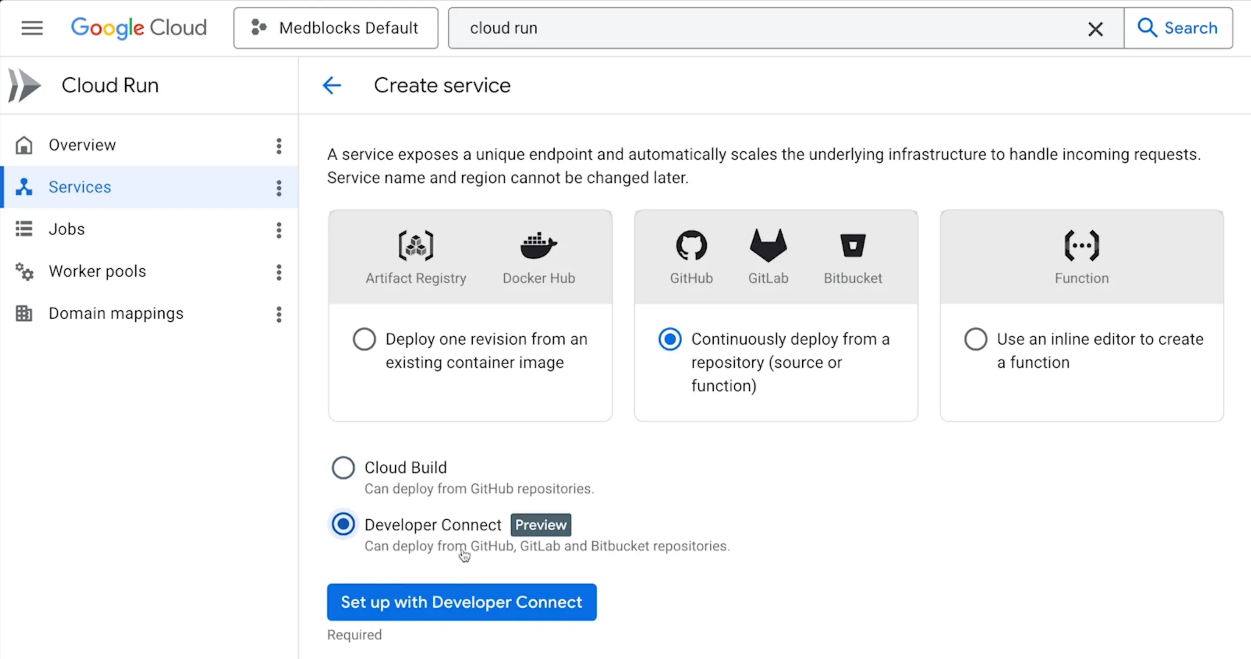
Task: Click the Overview home icon
Action: [x=24, y=145]
